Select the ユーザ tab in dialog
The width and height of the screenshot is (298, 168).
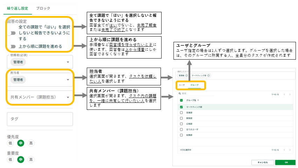pos(182,85)
